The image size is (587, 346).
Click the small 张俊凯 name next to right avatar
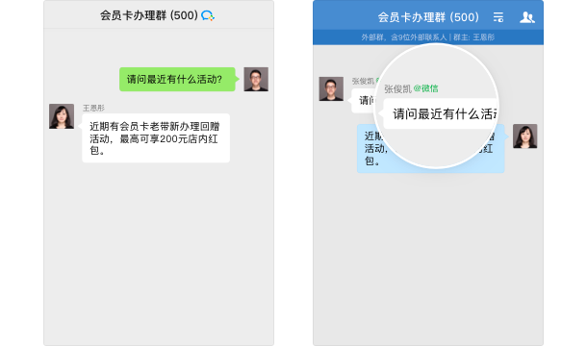[x=363, y=81]
